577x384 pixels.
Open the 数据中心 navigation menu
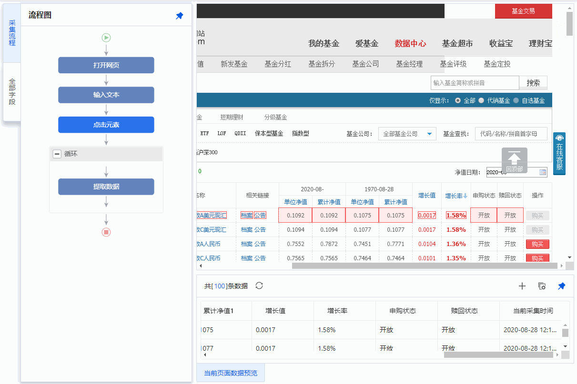[x=410, y=43]
